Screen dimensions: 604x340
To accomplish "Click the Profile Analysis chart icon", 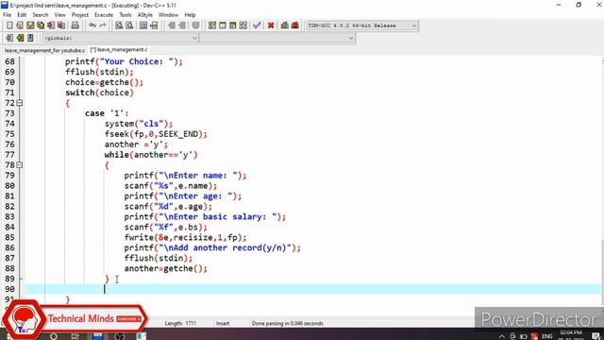I will pos(285,25).
